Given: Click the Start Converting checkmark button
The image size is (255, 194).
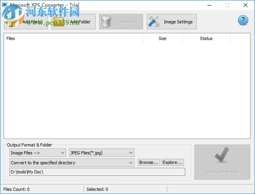Looking at the screenshot, I should coord(222,162).
